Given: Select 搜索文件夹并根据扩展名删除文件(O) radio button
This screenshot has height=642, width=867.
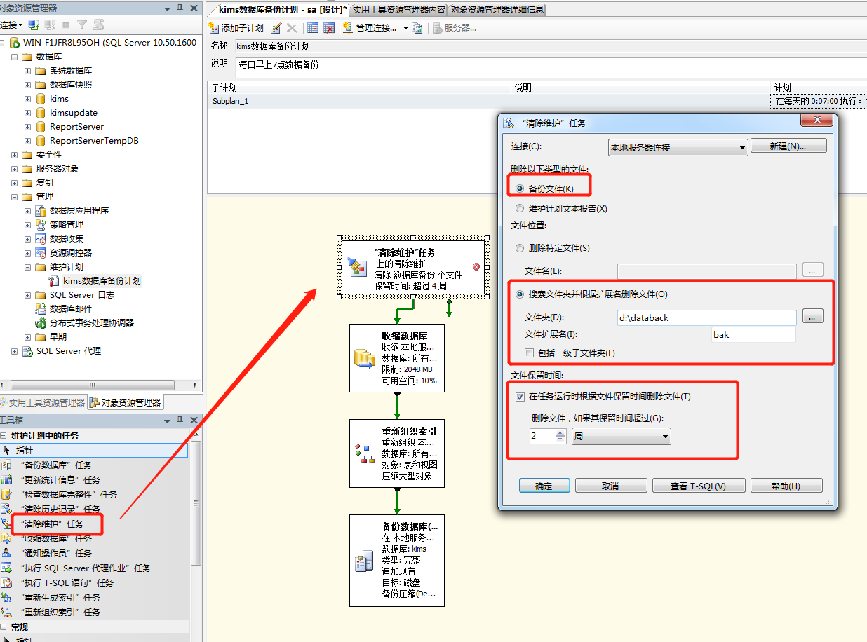Looking at the screenshot, I should (520, 294).
